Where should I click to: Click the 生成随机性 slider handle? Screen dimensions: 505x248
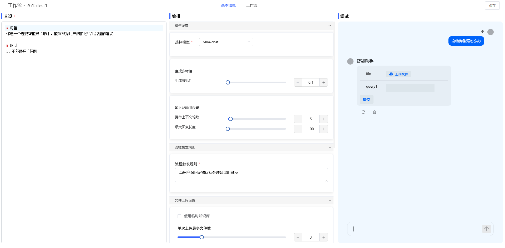pos(228,82)
